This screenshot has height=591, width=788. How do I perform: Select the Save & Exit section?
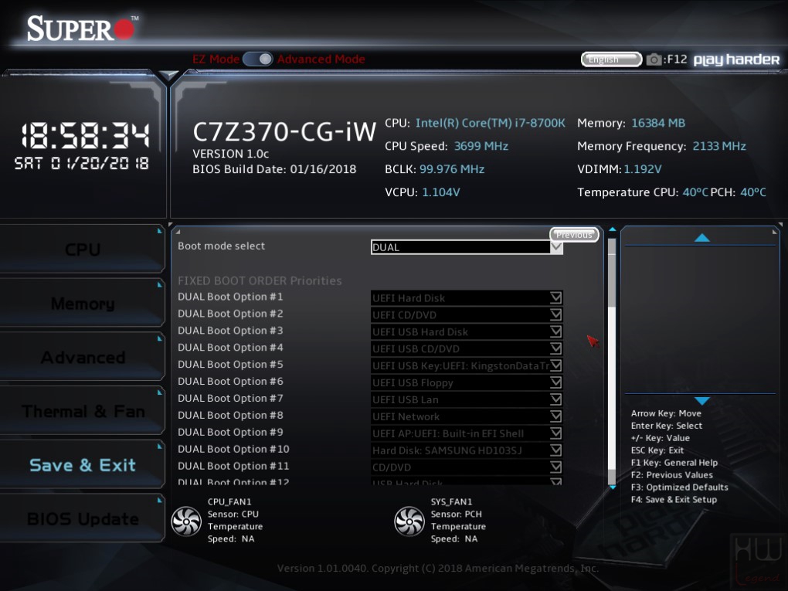pyautogui.click(x=83, y=465)
